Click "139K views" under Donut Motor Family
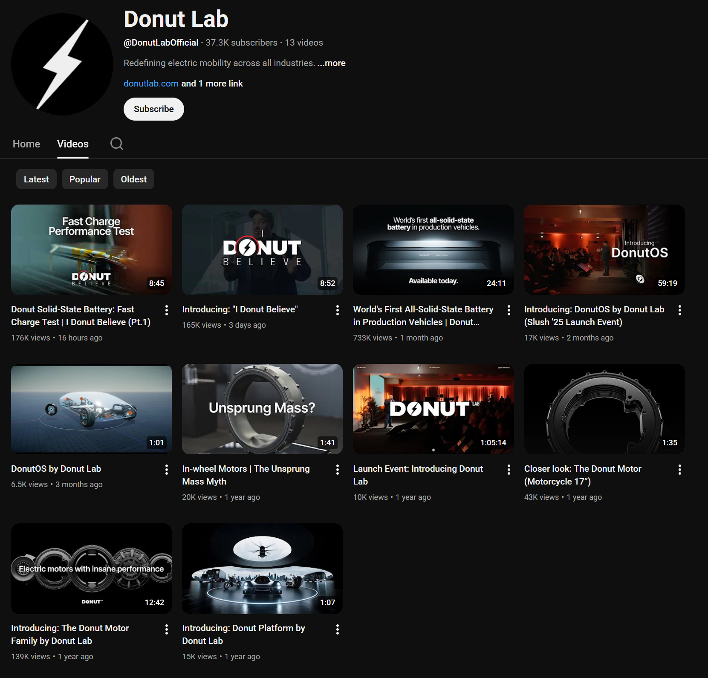708x678 pixels. (31, 657)
